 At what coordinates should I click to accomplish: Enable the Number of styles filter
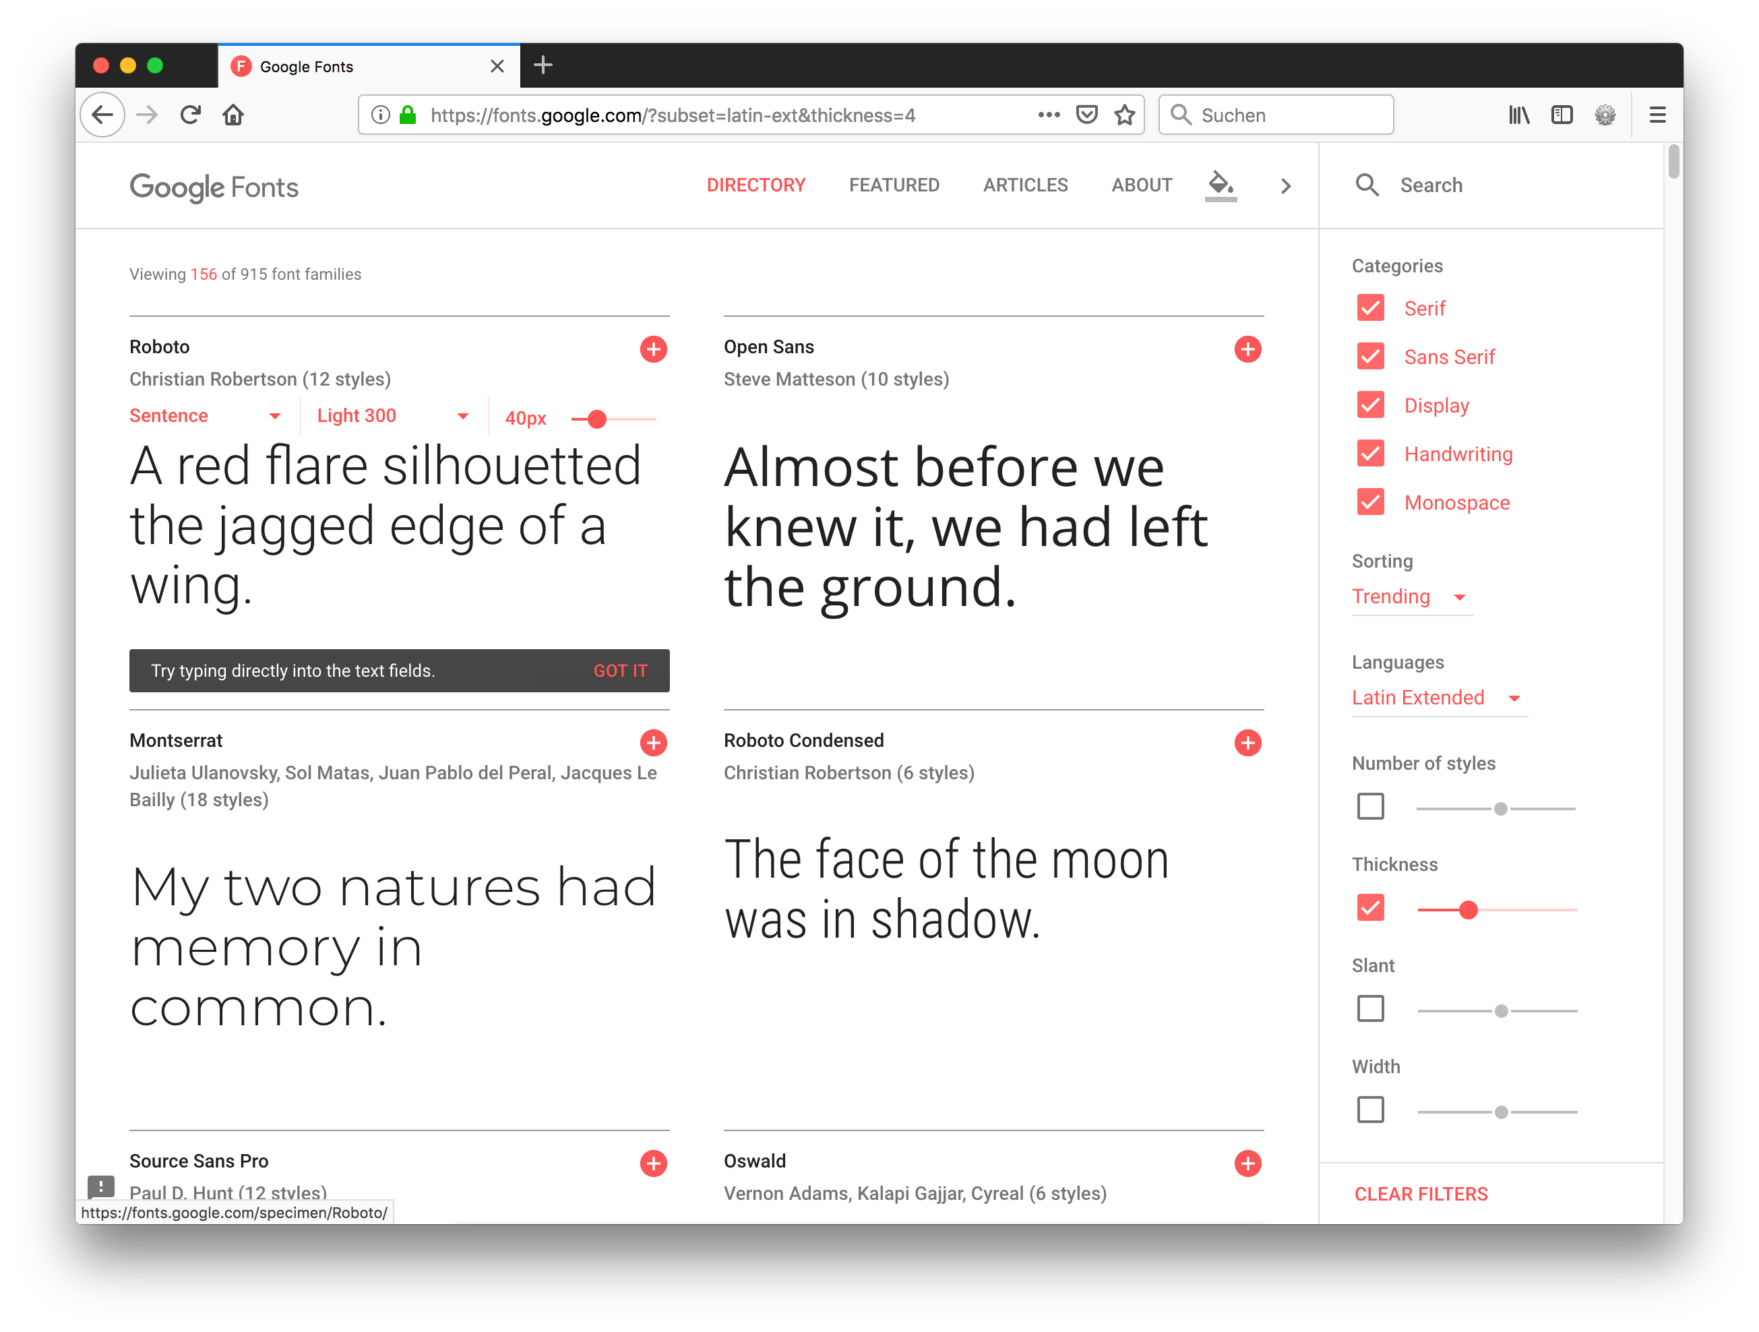[x=1369, y=806]
